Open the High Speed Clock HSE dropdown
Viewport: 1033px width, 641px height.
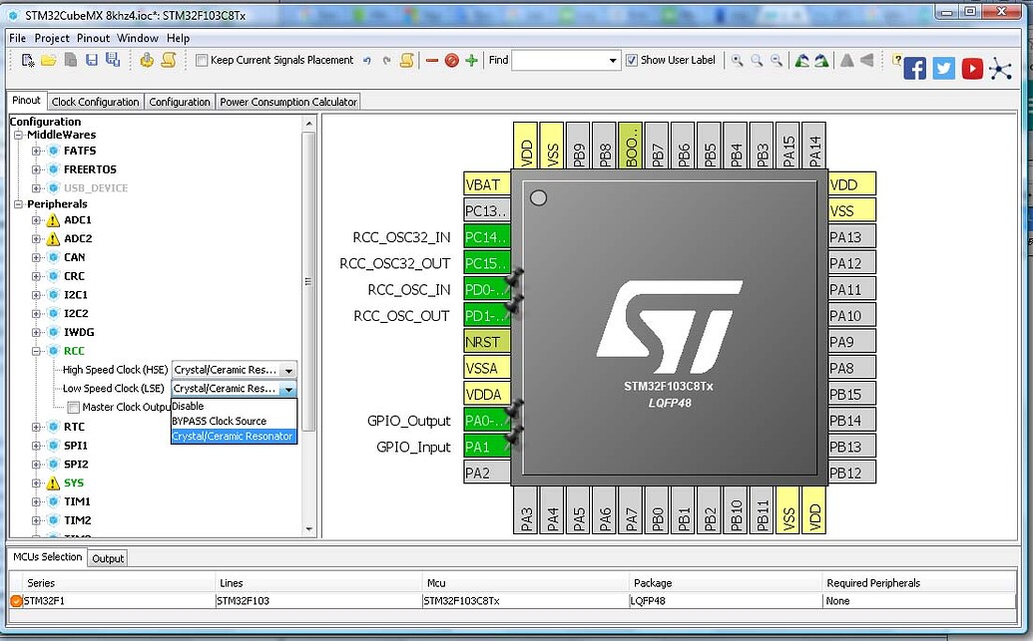pyautogui.click(x=288, y=369)
